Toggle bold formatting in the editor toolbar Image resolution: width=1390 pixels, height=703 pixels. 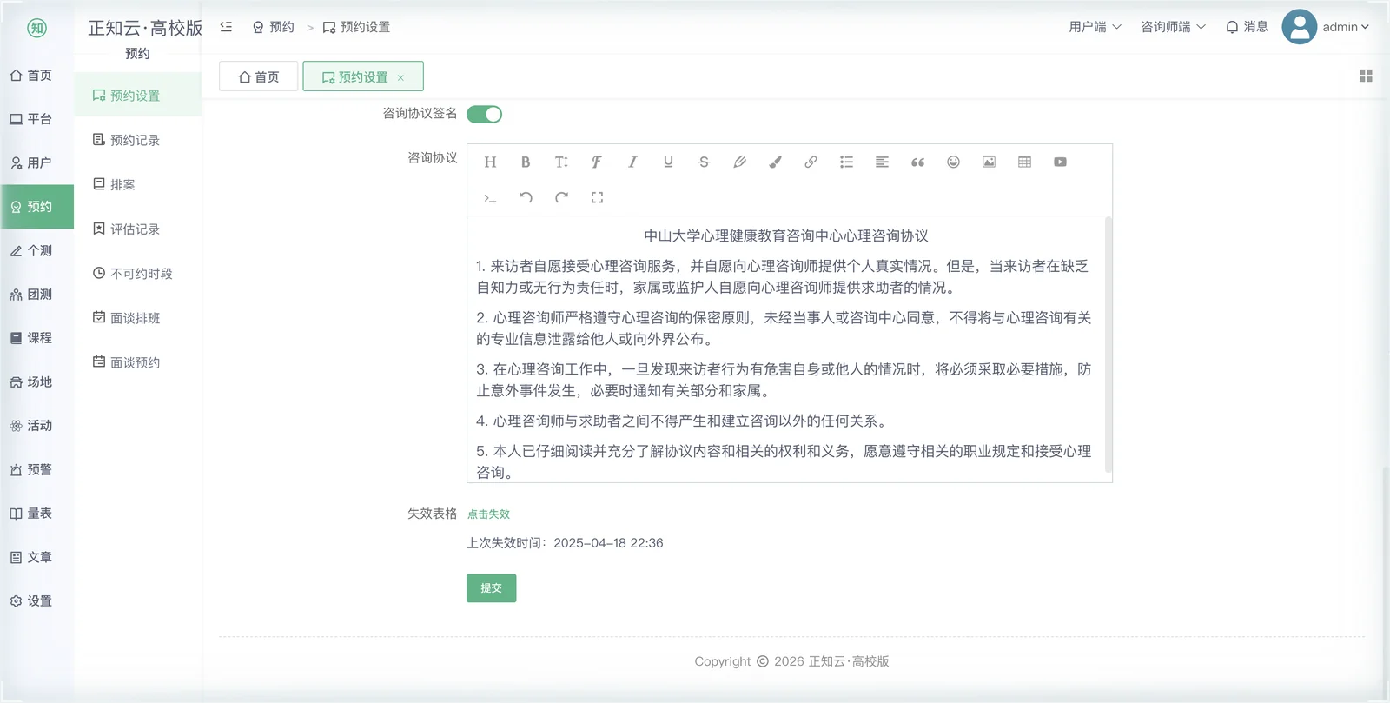coord(526,162)
